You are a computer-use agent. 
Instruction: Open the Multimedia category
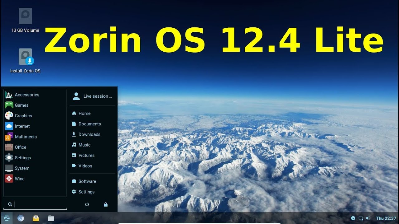pos(35,137)
